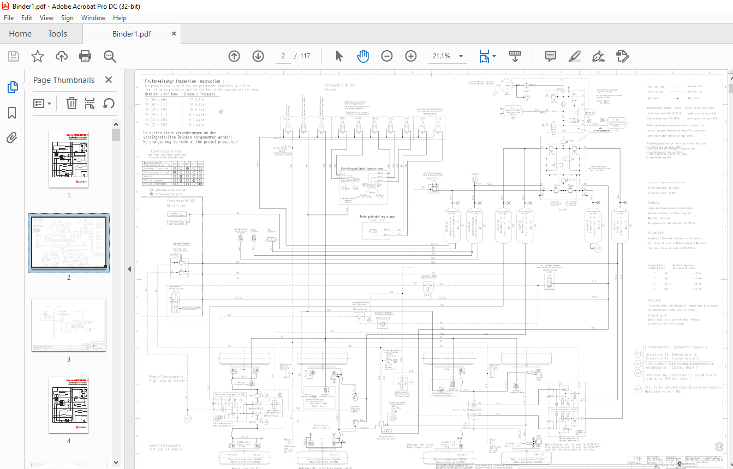Image resolution: width=733 pixels, height=469 pixels.
Task: Click the edit and send tools icon
Action: click(622, 56)
